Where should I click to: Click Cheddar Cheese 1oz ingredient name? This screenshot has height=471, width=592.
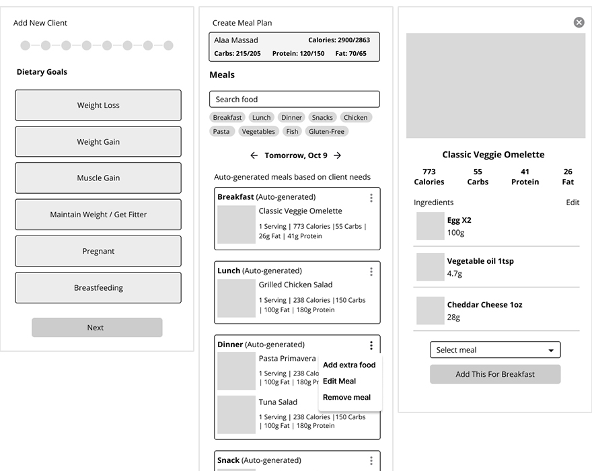(x=485, y=305)
